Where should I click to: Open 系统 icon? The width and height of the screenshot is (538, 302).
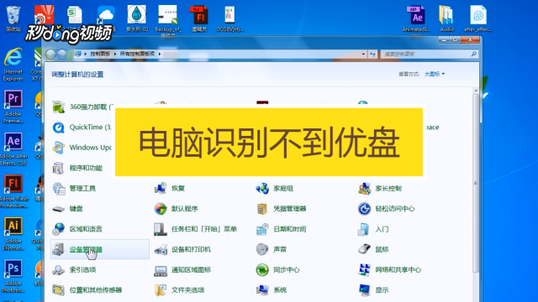(x=262, y=290)
